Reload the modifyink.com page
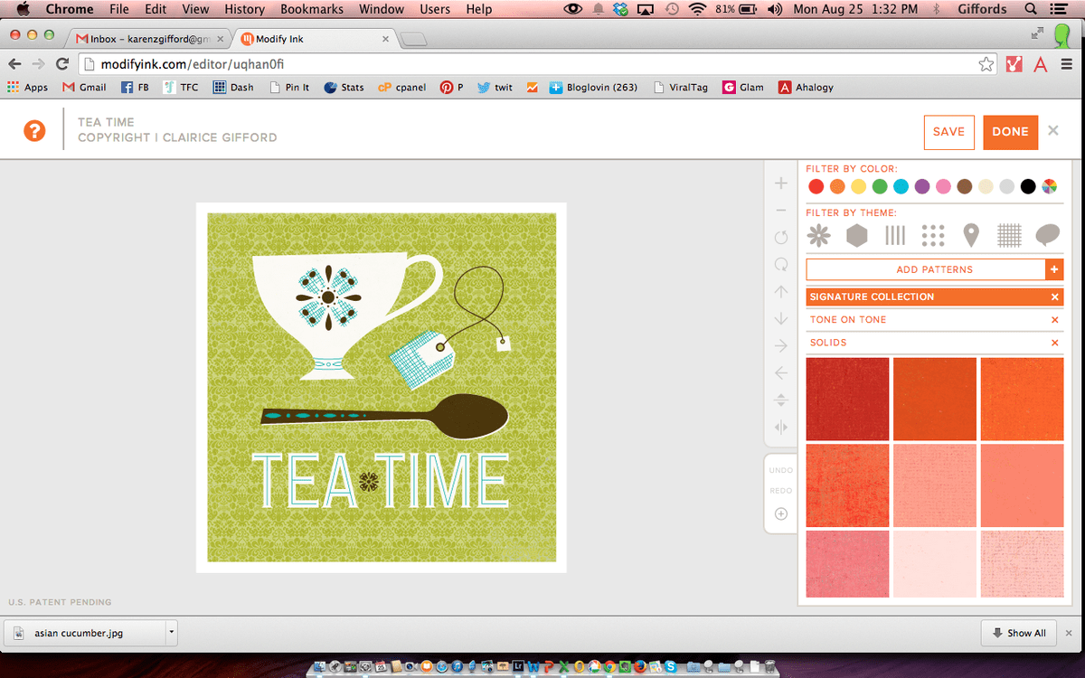The height and width of the screenshot is (678, 1085). [x=62, y=64]
